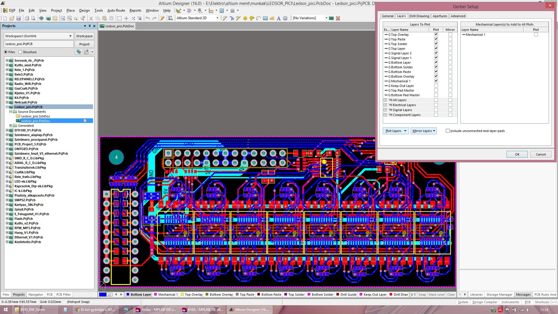
Task: Click the Top Overlay yellow color swatch
Action: 182,295
